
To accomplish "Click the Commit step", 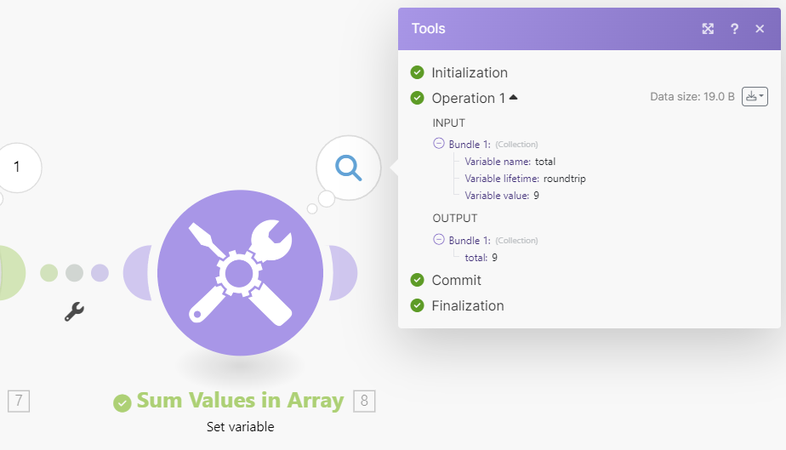I will [456, 281].
